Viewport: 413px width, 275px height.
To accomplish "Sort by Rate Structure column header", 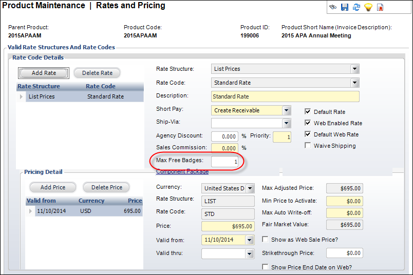I will [x=39, y=86].
